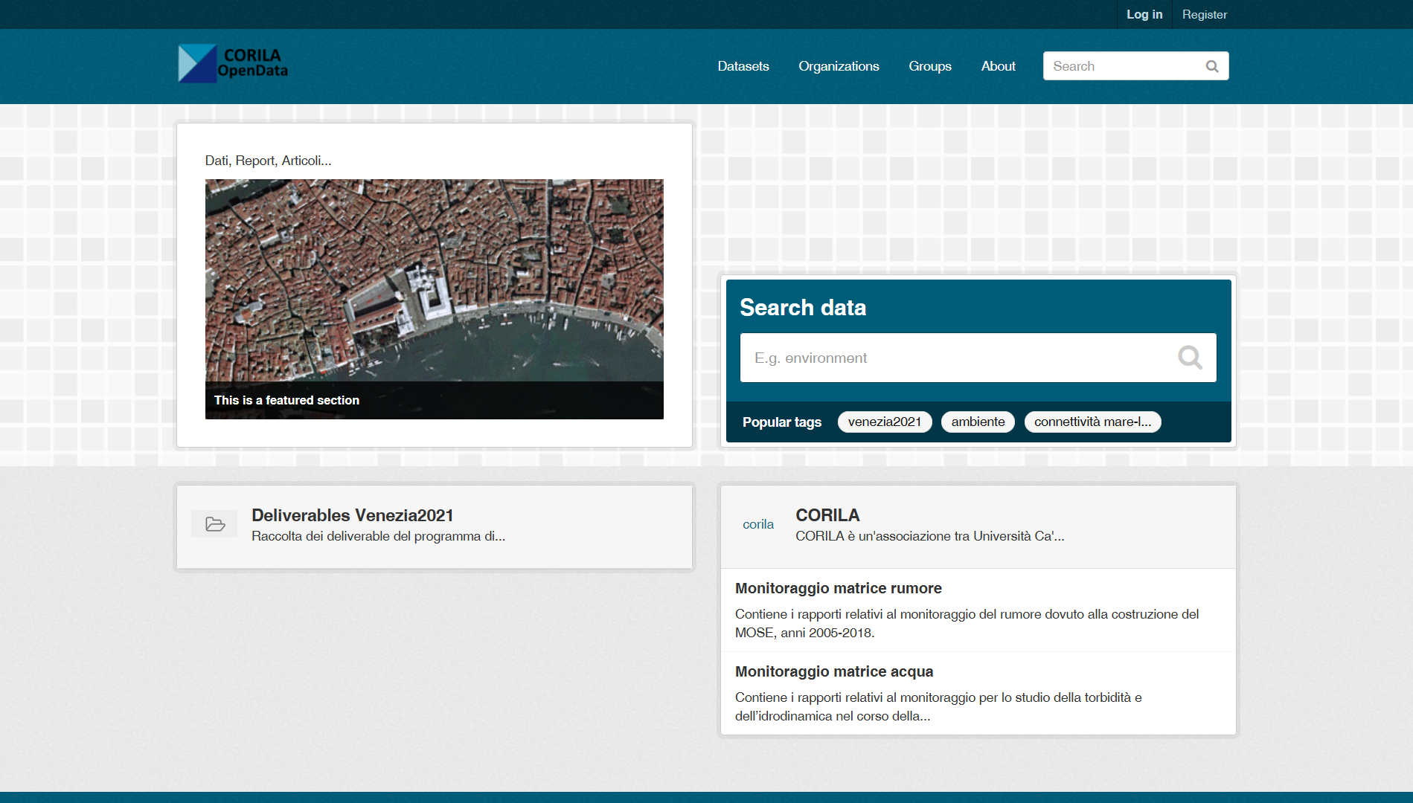The image size is (1413, 803).
Task: Open the Monitoraggio matrice rumore dataset
Action: pos(838,588)
